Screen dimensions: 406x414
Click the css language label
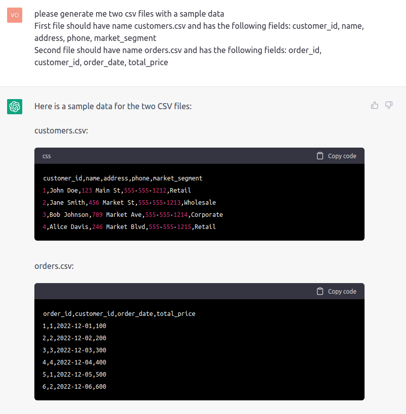[47, 156]
